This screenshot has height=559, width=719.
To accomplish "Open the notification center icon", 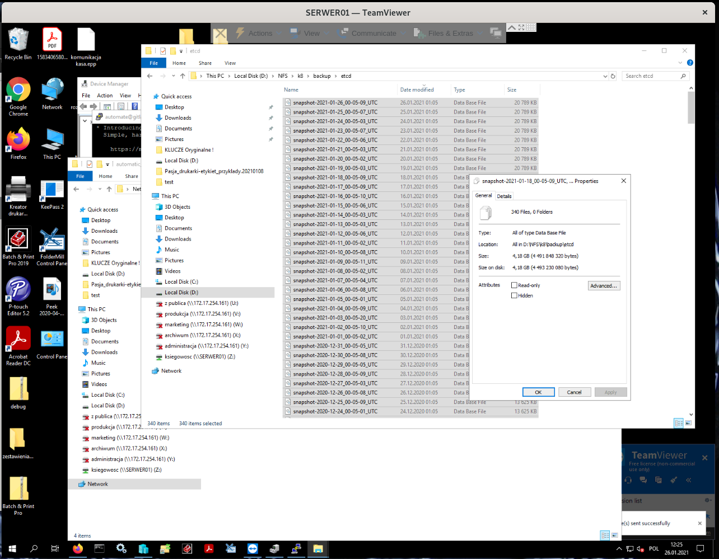I will [700, 549].
